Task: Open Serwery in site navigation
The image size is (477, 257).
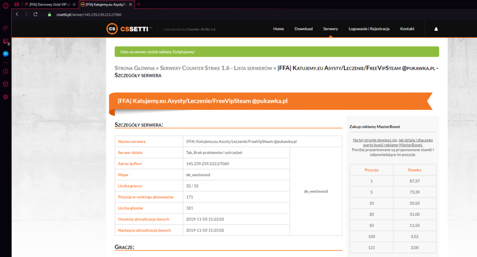Action: pyautogui.click(x=331, y=29)
